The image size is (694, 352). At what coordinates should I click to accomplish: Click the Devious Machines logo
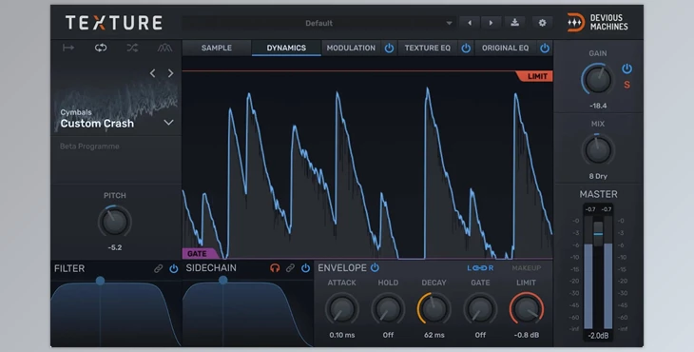click(598, 22)
